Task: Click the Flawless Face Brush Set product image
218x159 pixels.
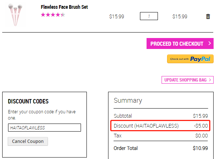Action: click(15, 15)
